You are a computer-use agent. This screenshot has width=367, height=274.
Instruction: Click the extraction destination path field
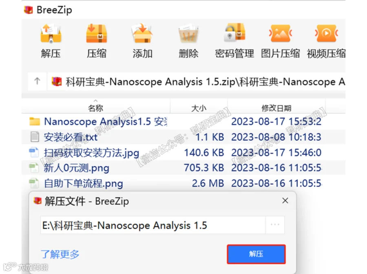[153, 225]
